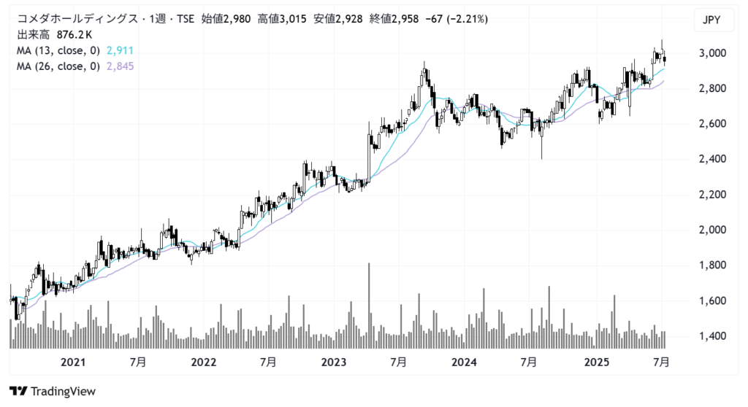Click the 1,400 price axis label
The height and width of the screenshot is (407, 748).
pos(713,336)
